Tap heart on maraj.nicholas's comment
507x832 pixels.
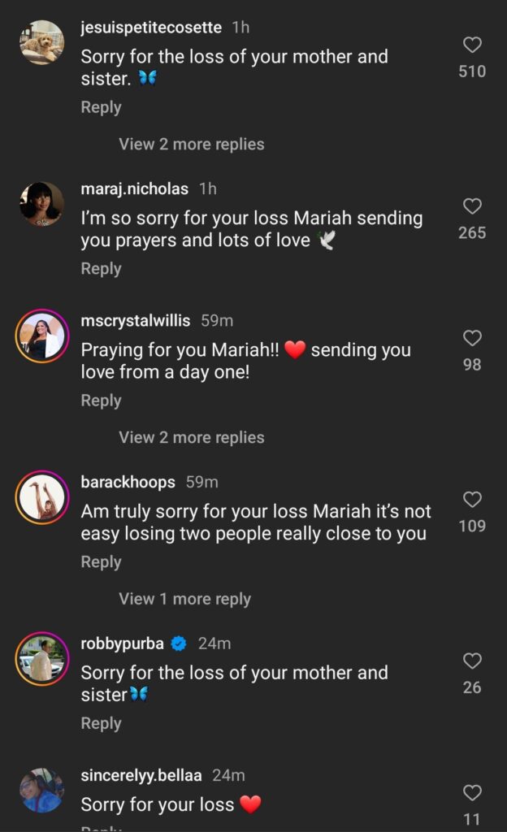[x=472, y=206]
